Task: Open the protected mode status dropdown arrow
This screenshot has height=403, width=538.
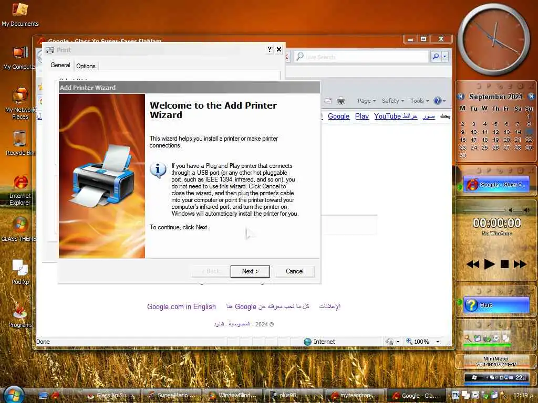Action: (x=398, y=342)
